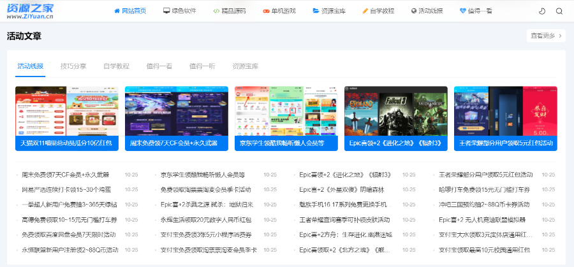Viewport: 574px width, 267px height.
Task: Click the pencil icon beside 自学教程
Action: click(365, 11)
